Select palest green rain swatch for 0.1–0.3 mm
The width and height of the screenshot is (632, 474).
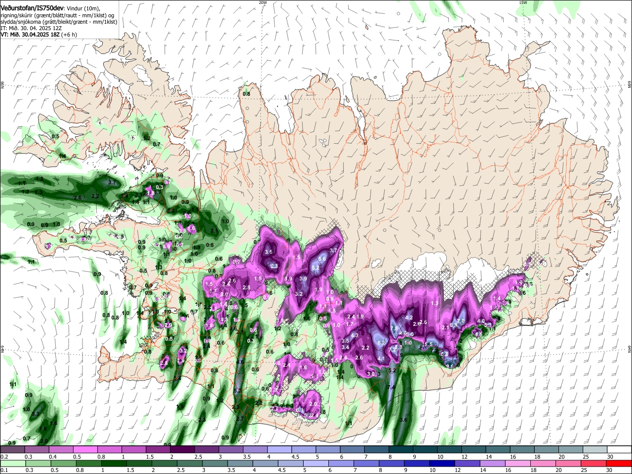coord(13,463)
